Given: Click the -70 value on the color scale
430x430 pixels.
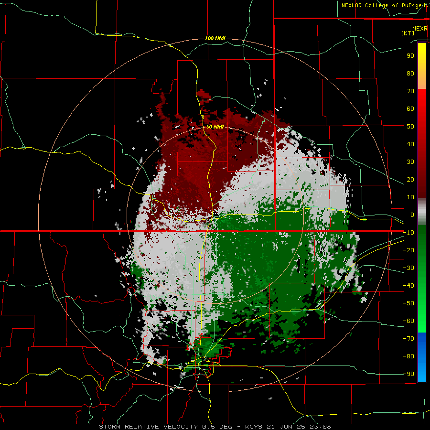Looking at the screenshot, I should 408,339.
